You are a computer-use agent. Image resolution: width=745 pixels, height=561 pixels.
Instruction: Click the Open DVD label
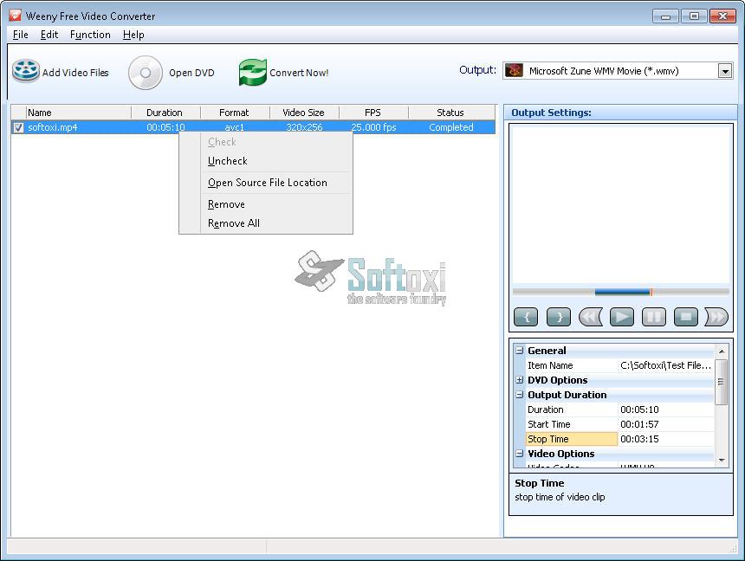[192, 73]
